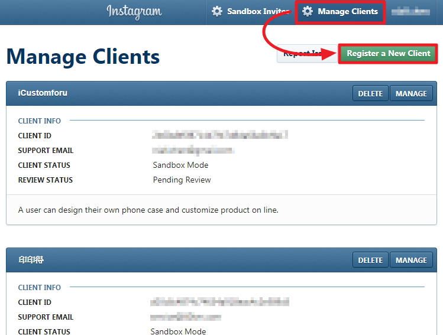Click the Instagram logo

[x=134, y=12]
